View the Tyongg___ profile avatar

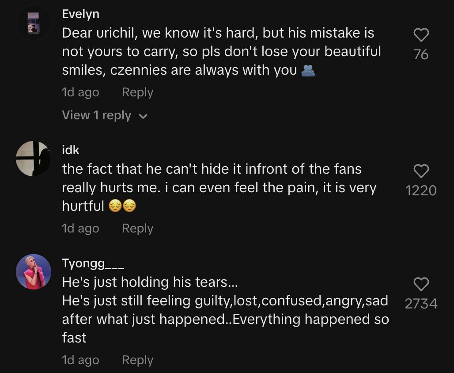(34, 272)
